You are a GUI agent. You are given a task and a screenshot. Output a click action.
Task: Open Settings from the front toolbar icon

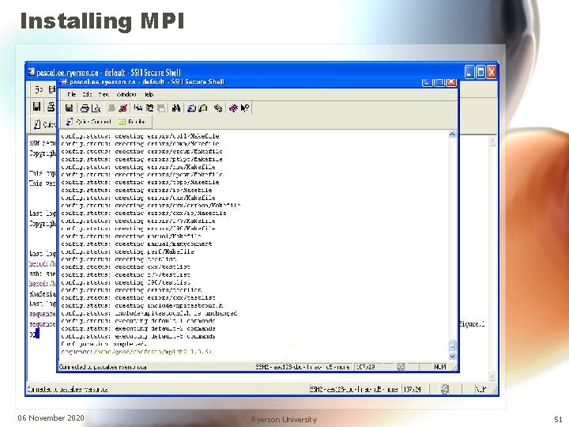[218, 108]
